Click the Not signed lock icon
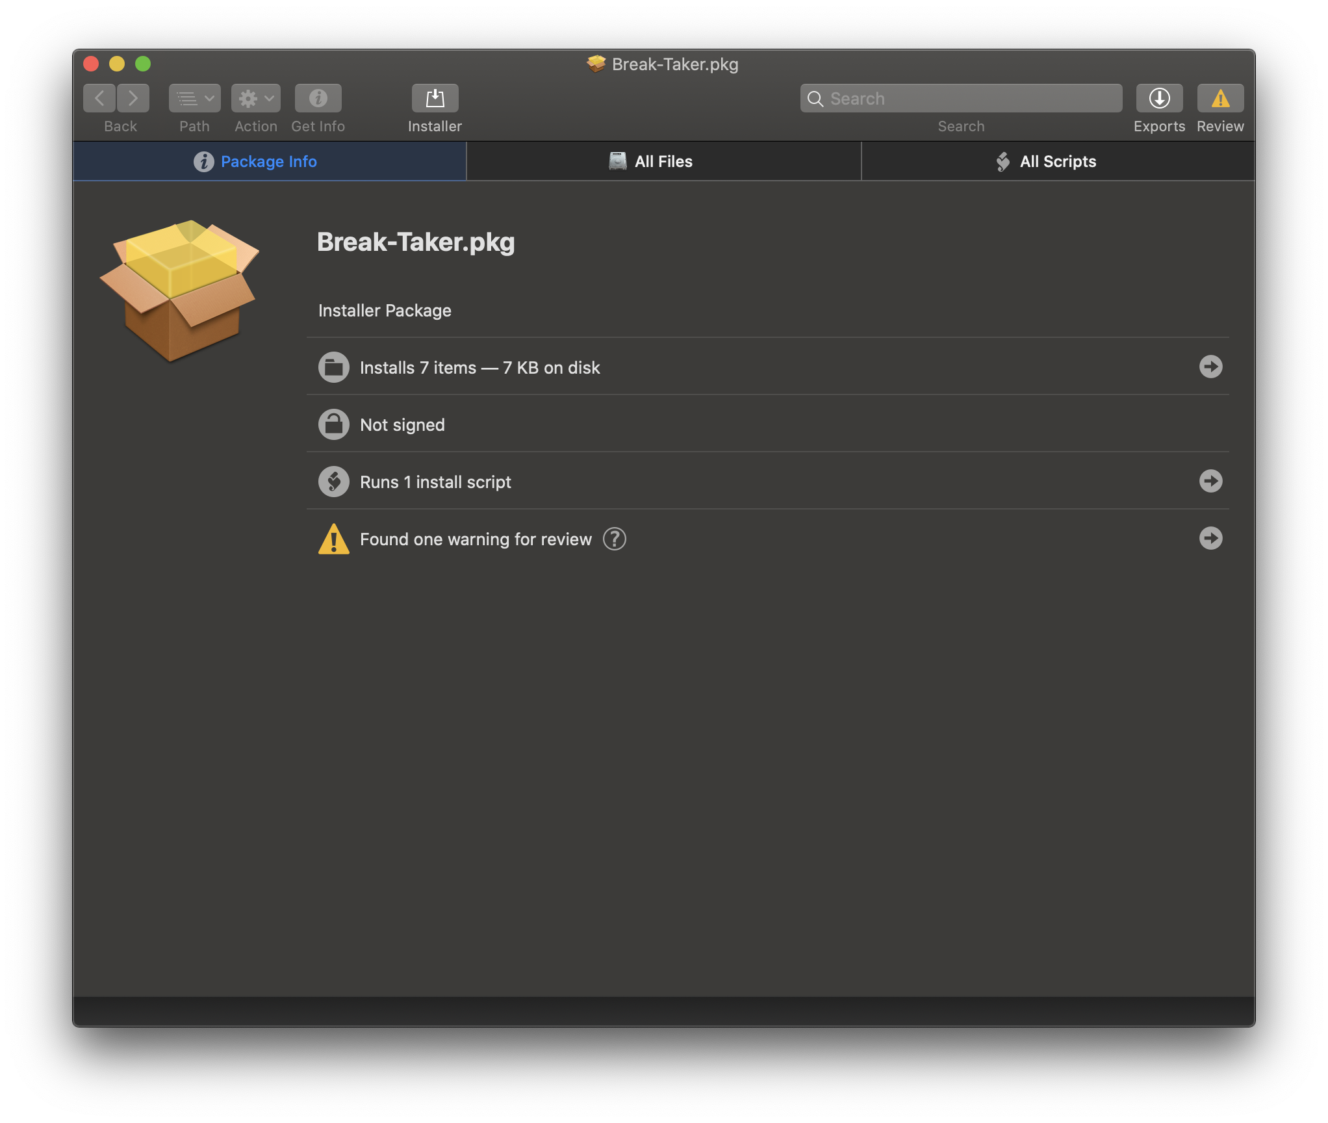This screenshot has height=1123, width=1328. 333,424
